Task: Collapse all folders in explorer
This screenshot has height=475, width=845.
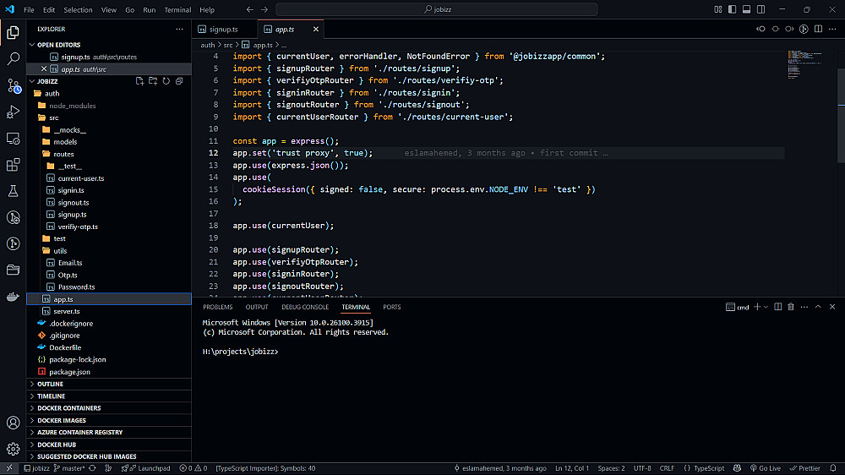Action: pos(179,81)
